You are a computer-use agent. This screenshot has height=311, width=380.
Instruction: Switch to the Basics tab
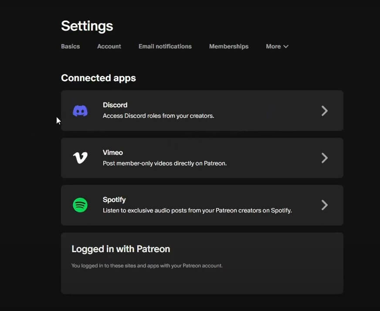point(70,46)
